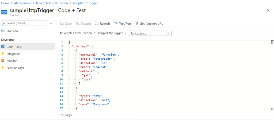The image size is (274, 120).
Task: Click the search magnifier icon
Action: [x=4, y=23]
